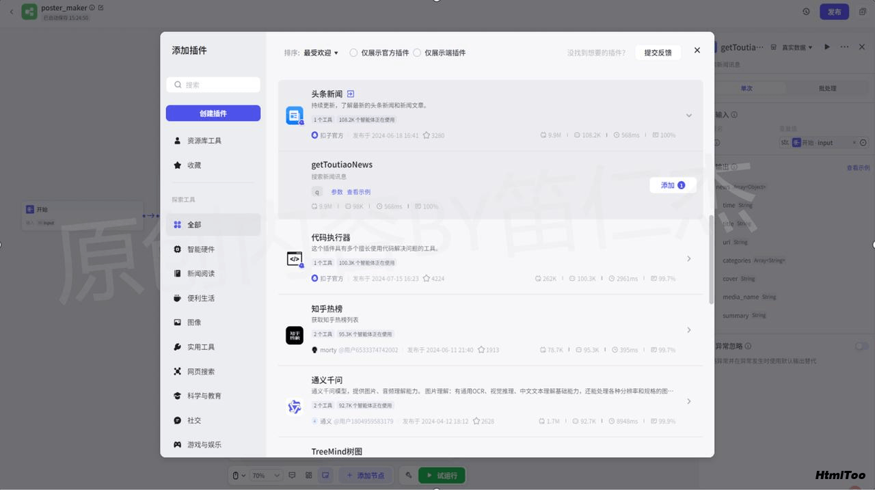Click the 添加节点 button
The height and width of the screenshot is (490, 875).
[365, 475]
